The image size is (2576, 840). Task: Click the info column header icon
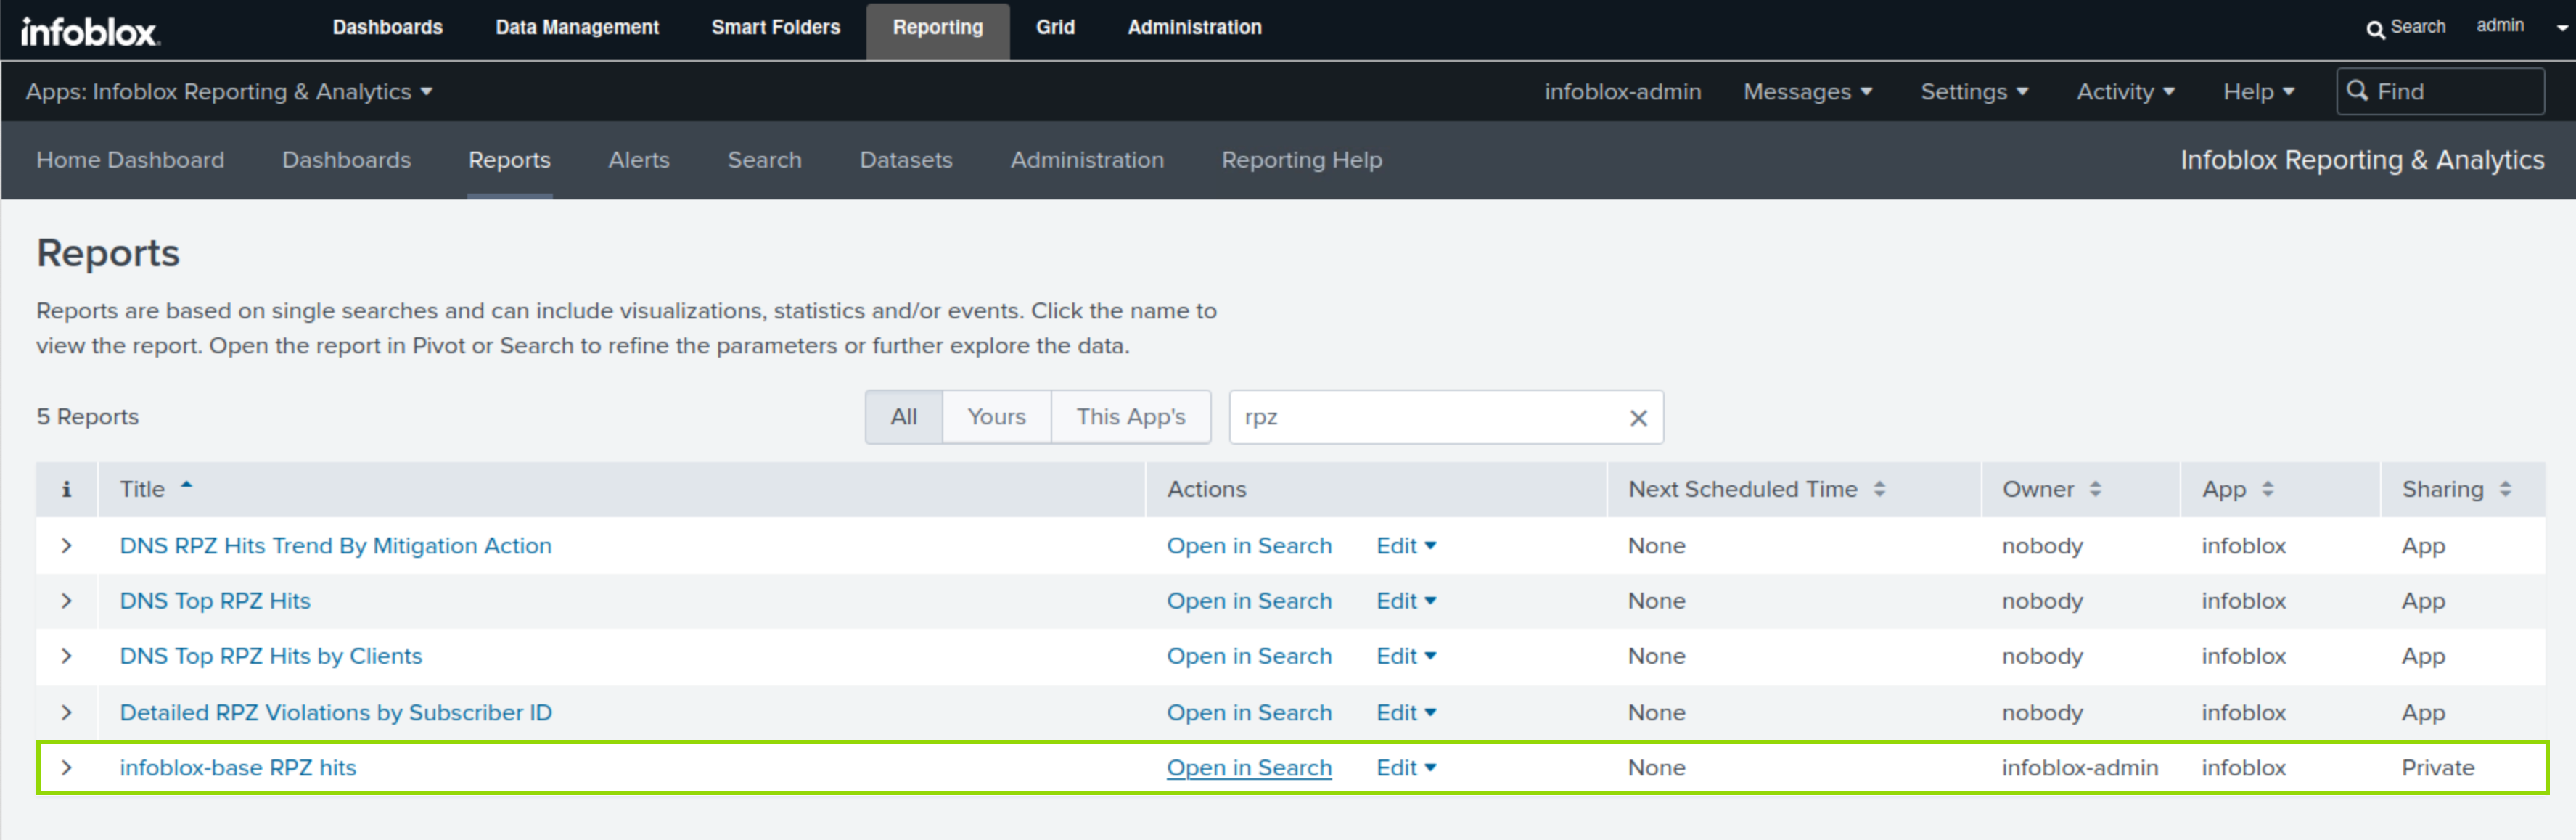click(x=66, y=489)
